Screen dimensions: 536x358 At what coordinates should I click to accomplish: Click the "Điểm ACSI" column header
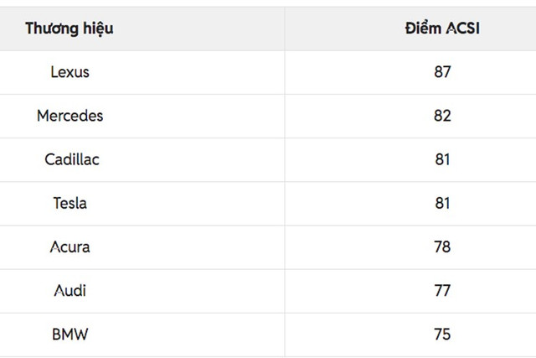[x=442, y=29]
